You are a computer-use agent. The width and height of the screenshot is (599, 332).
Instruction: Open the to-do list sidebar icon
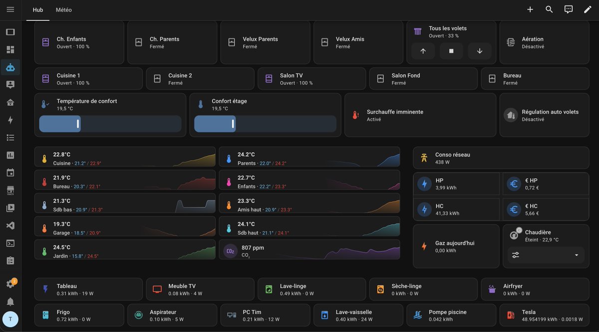point(10,137)
